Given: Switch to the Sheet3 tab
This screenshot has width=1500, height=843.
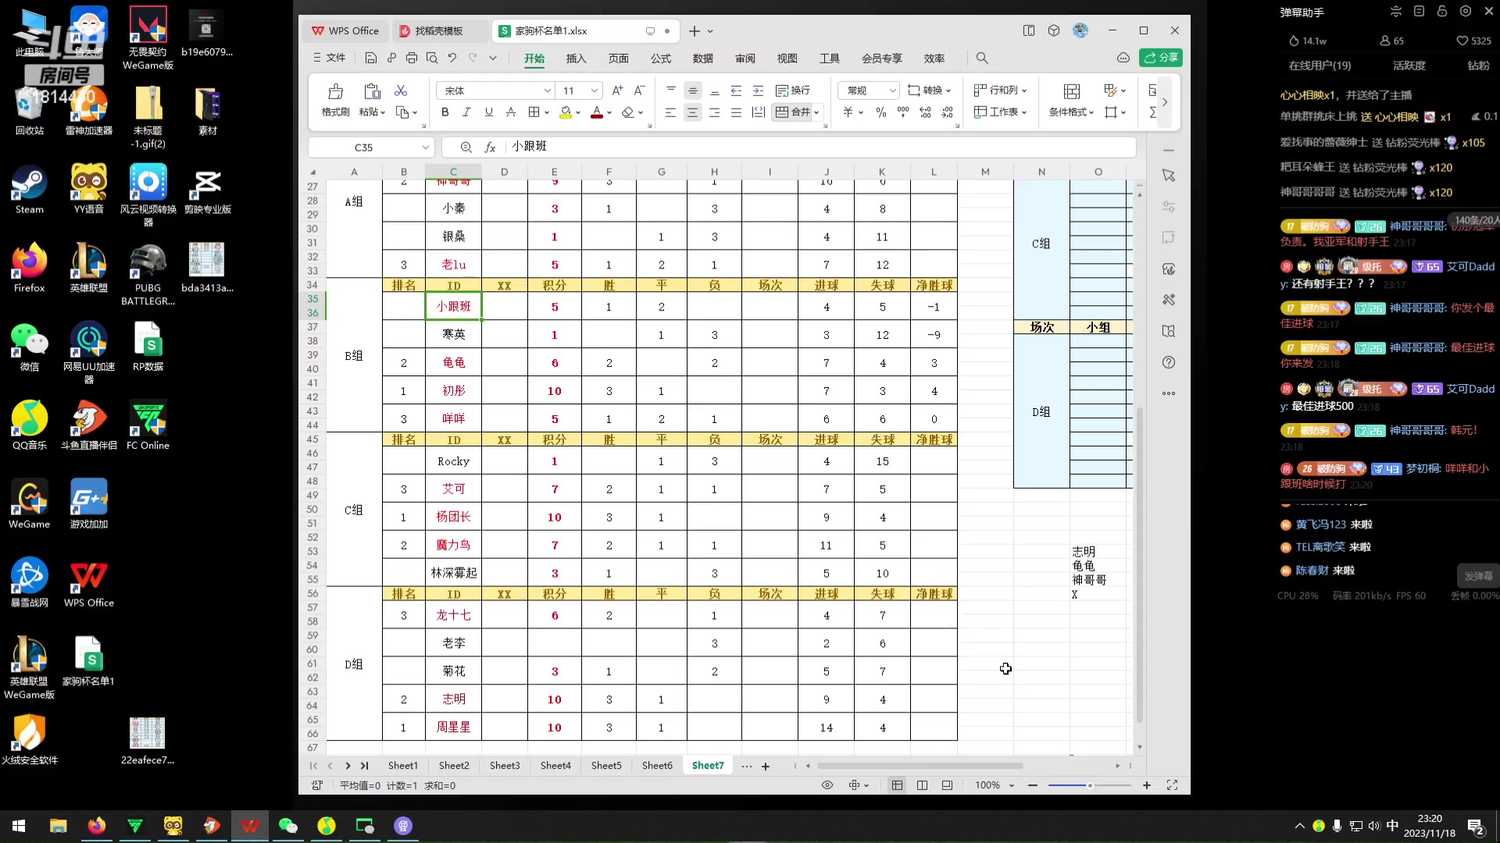Looking at the screenshot, I should click(505, 766).
